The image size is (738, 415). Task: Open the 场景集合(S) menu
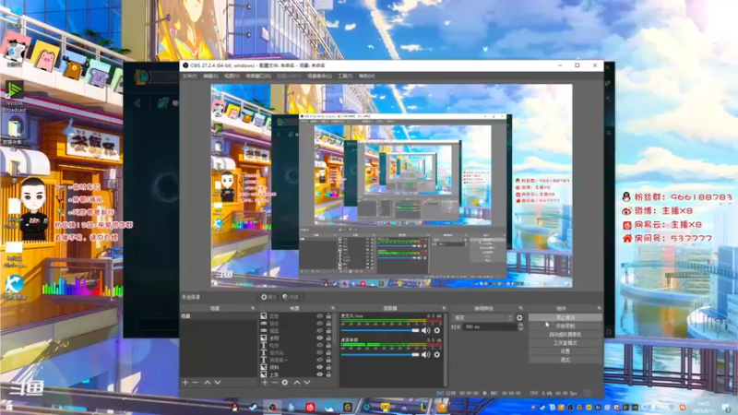[319, 76]
